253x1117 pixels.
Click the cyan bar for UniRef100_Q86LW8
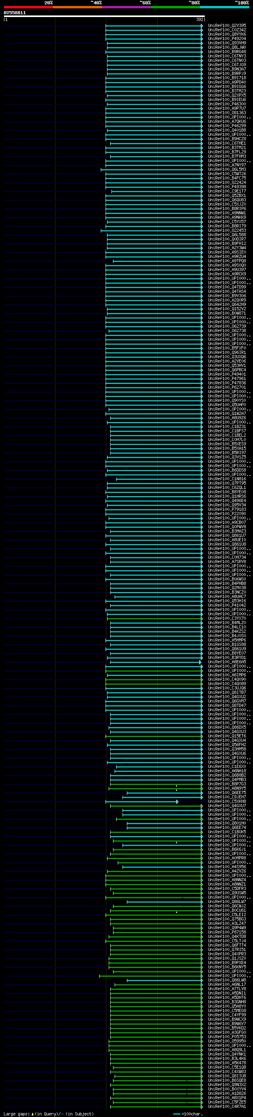click(x=165, y=980)
